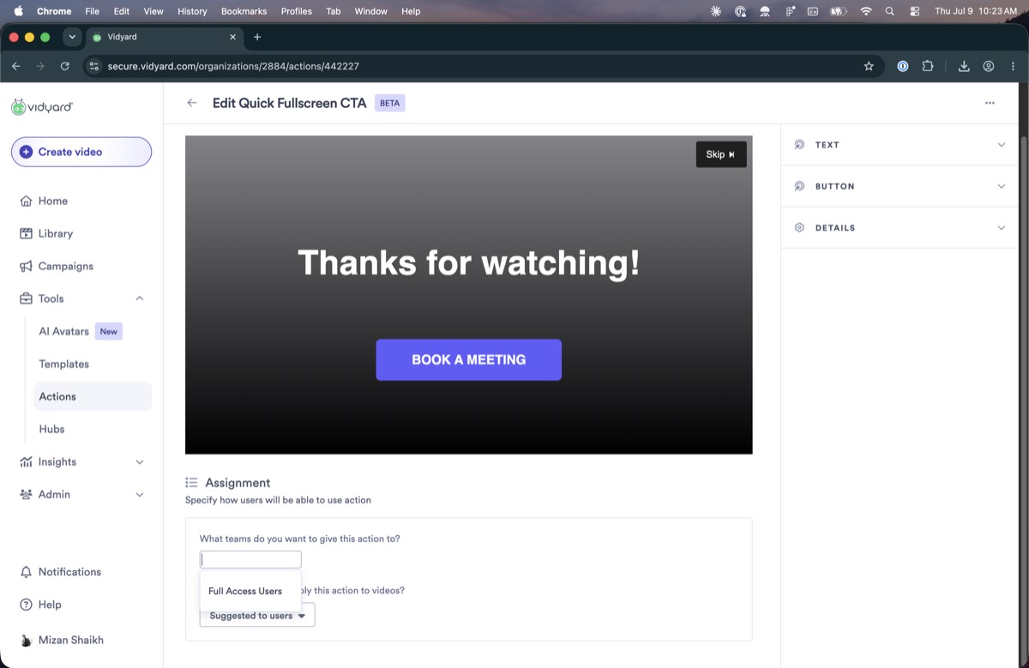Screen dimensions: 1029x668
Task: Click the Campaigns megaphone icon
Action: click(x=26, y=266)
